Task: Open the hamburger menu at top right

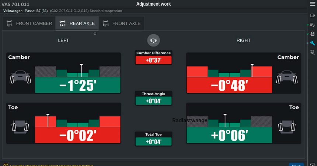Action: pos(312,4)
